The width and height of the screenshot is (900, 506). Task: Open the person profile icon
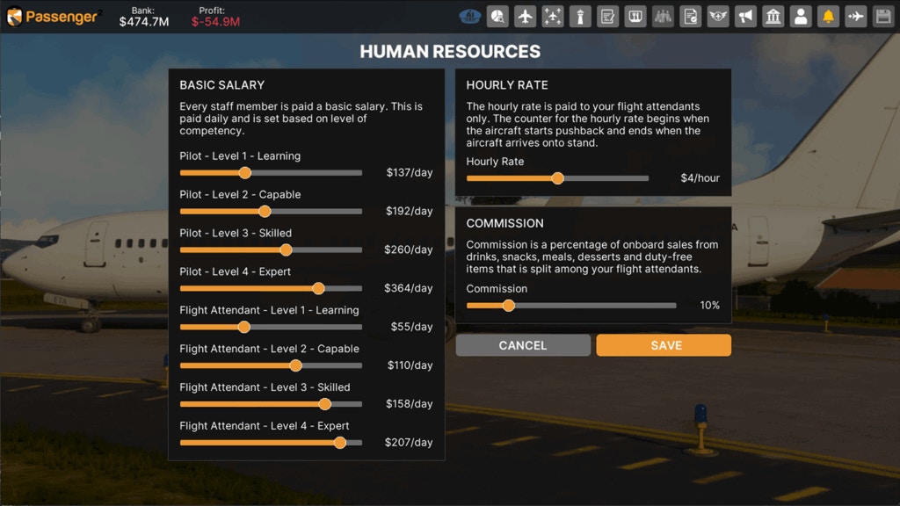[801, 16]
